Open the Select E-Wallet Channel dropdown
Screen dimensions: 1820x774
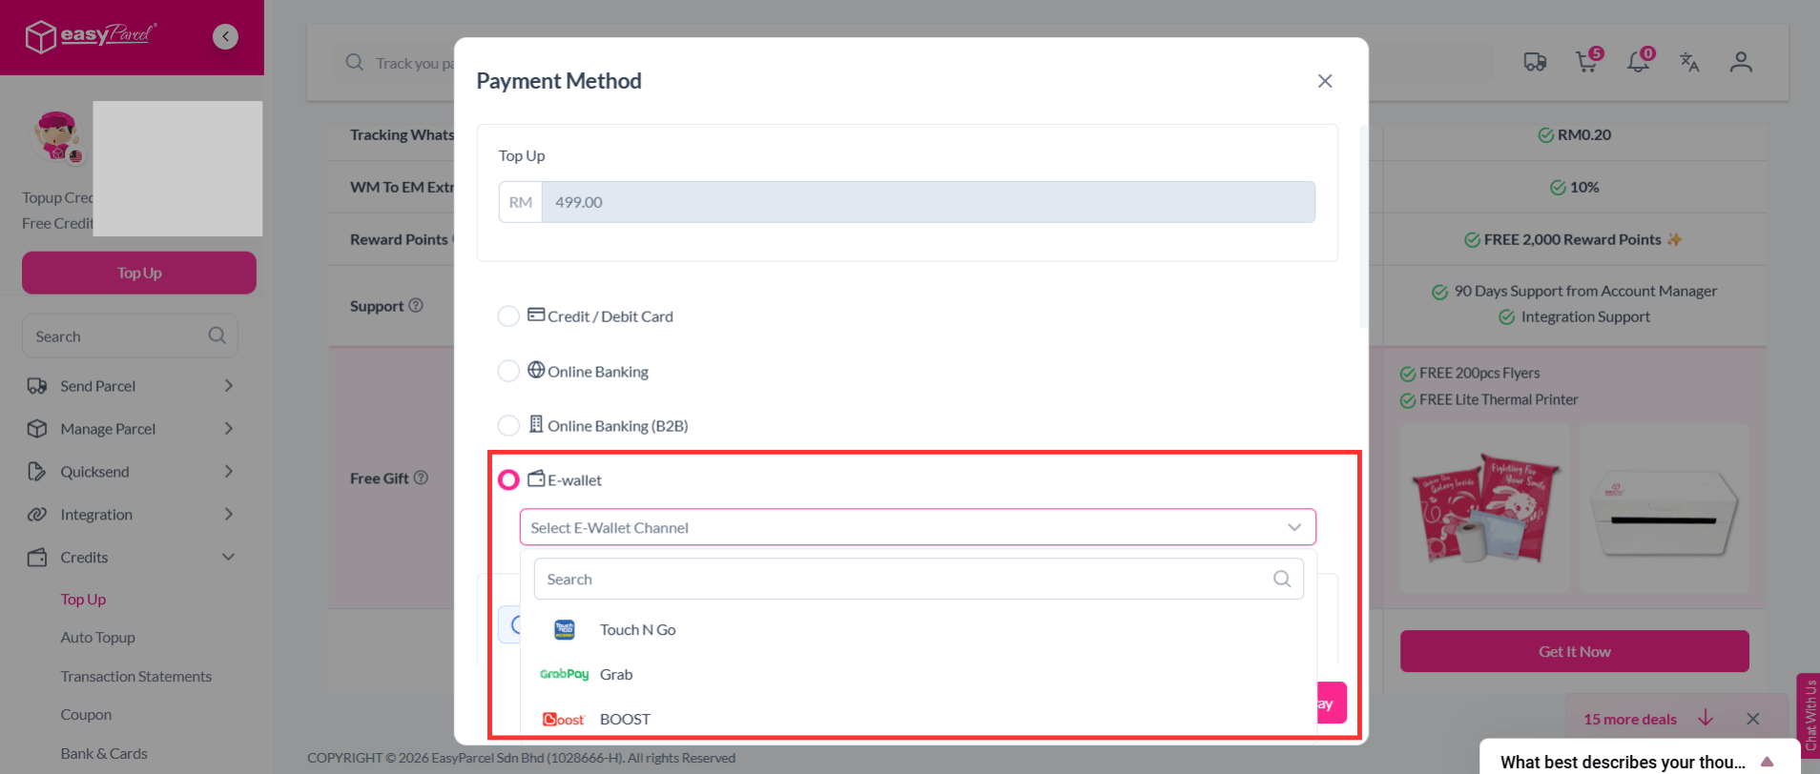pyautogui.click(x=918, y=527)
